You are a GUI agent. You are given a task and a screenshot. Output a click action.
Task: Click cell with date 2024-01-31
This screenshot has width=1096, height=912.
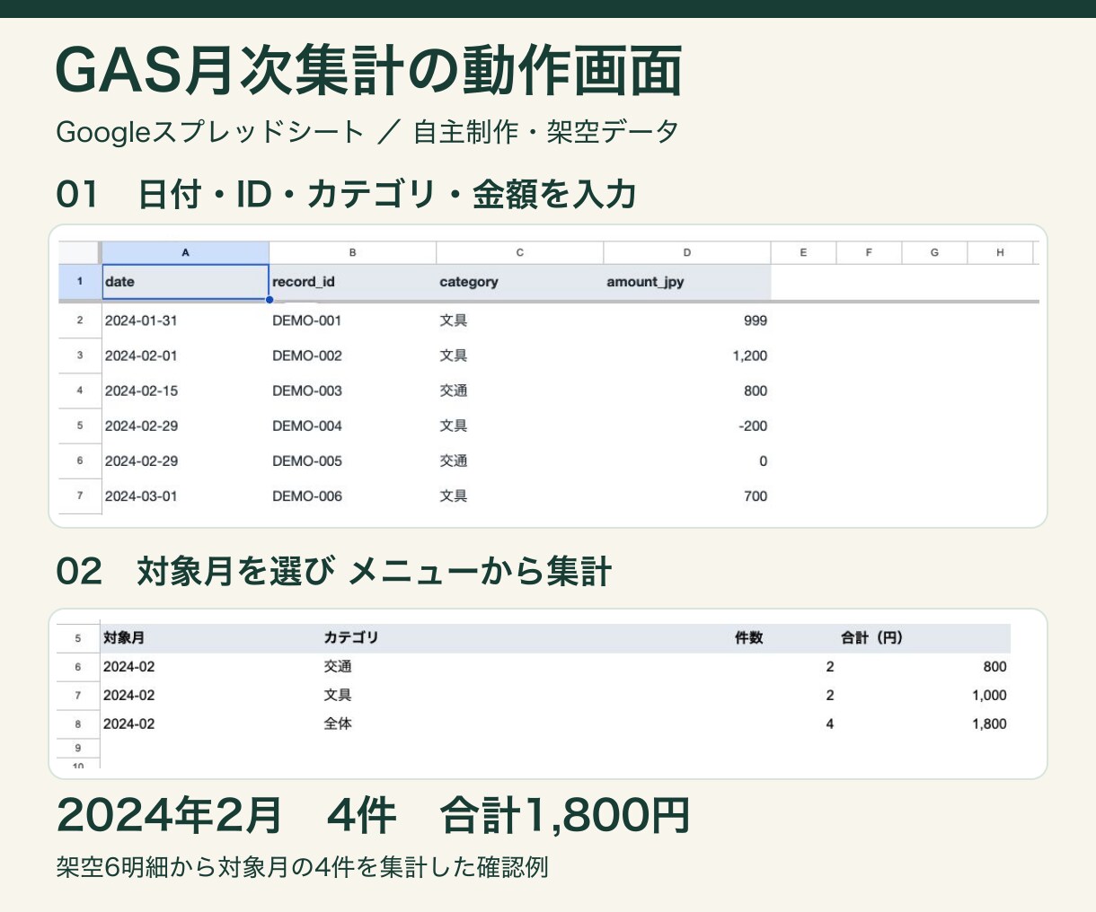pos(185,320)
